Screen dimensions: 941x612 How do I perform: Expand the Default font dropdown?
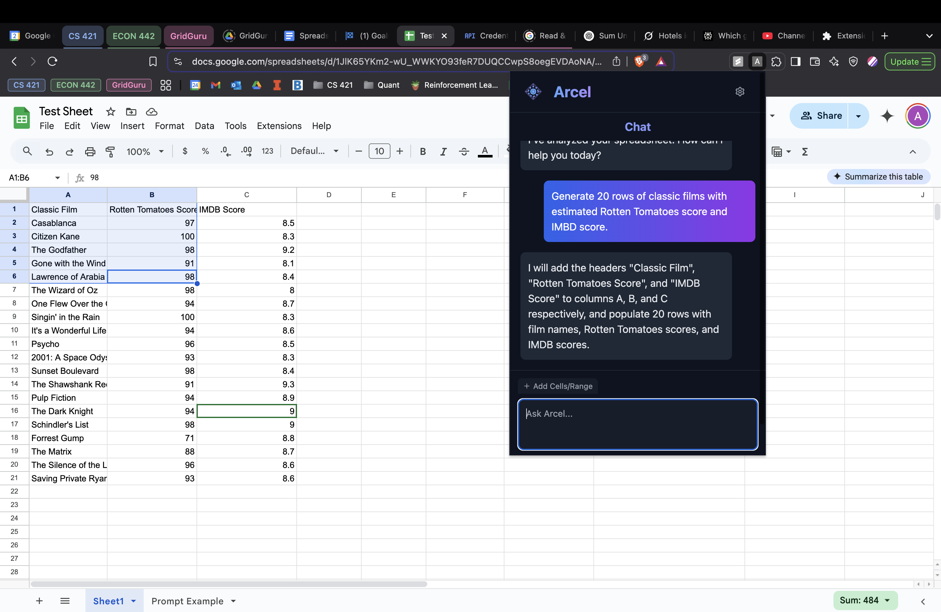314,151
